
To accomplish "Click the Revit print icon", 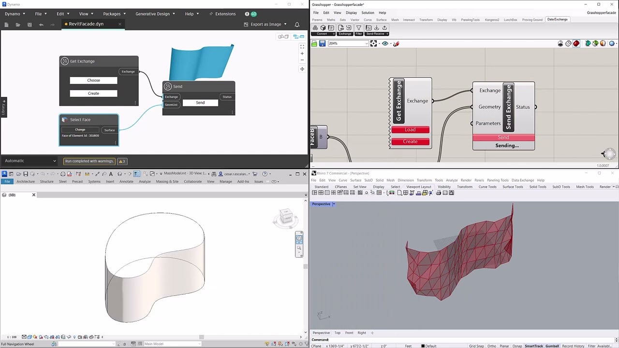I will (x=63, y=174).
